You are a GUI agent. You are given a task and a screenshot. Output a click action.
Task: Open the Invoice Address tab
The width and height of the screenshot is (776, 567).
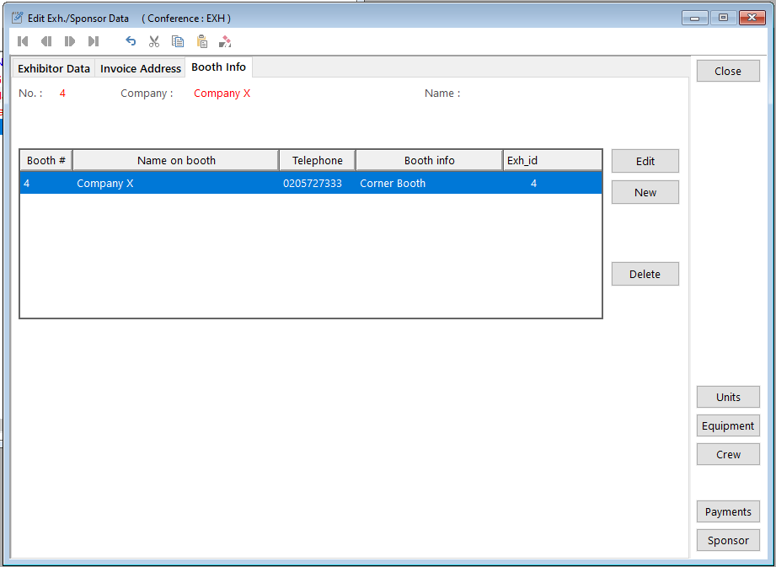coord(141,68)
